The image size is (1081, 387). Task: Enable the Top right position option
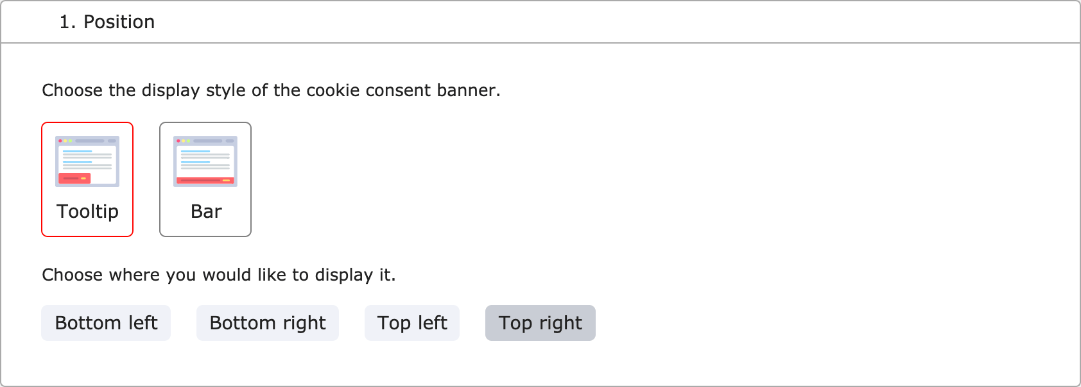coord(540,323)
